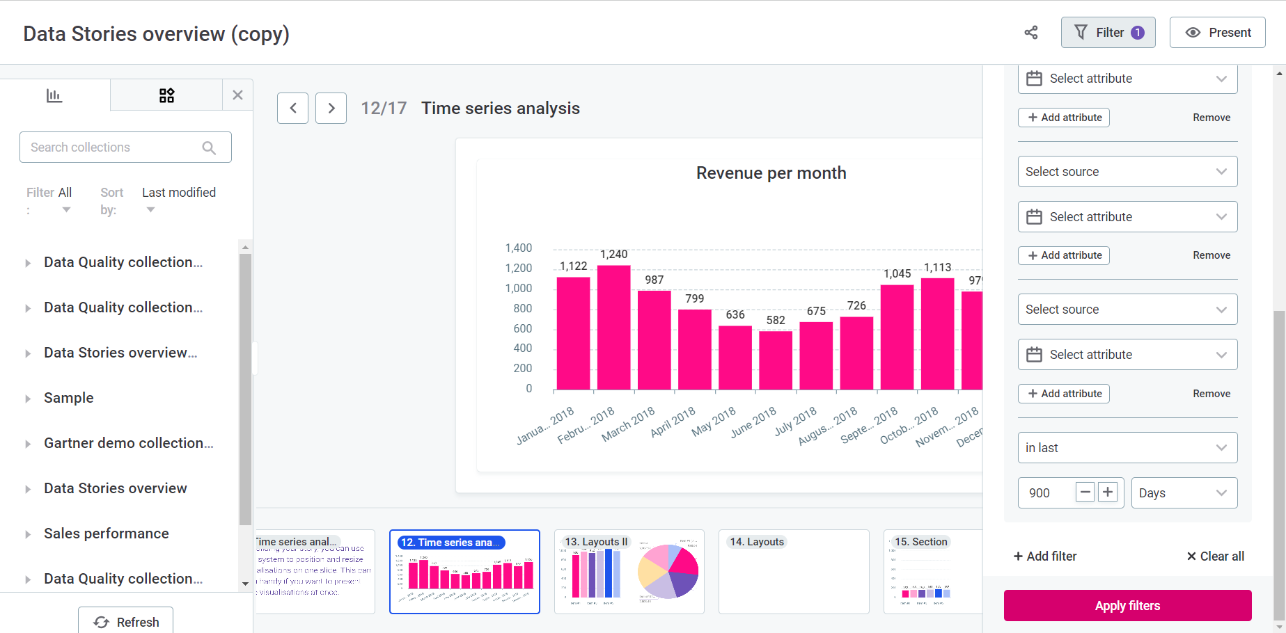Switch to the collections grid tab icon

[166, 95]
